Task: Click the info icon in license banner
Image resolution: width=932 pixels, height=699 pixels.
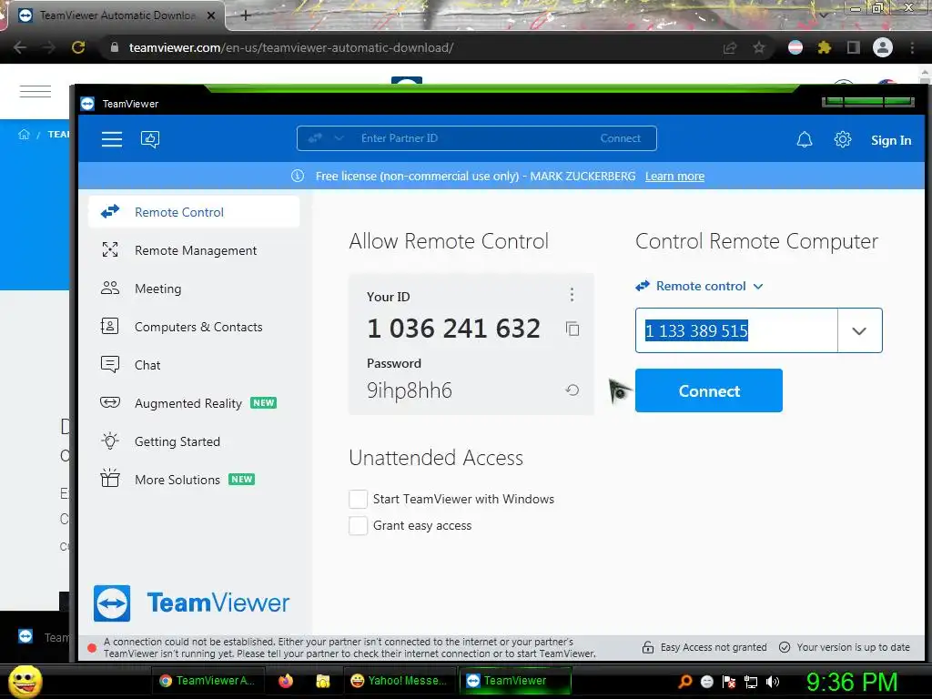Action: point(298,176)
